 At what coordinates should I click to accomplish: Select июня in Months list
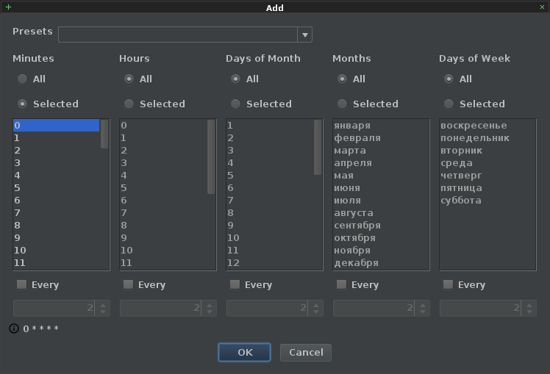(382, 188)
